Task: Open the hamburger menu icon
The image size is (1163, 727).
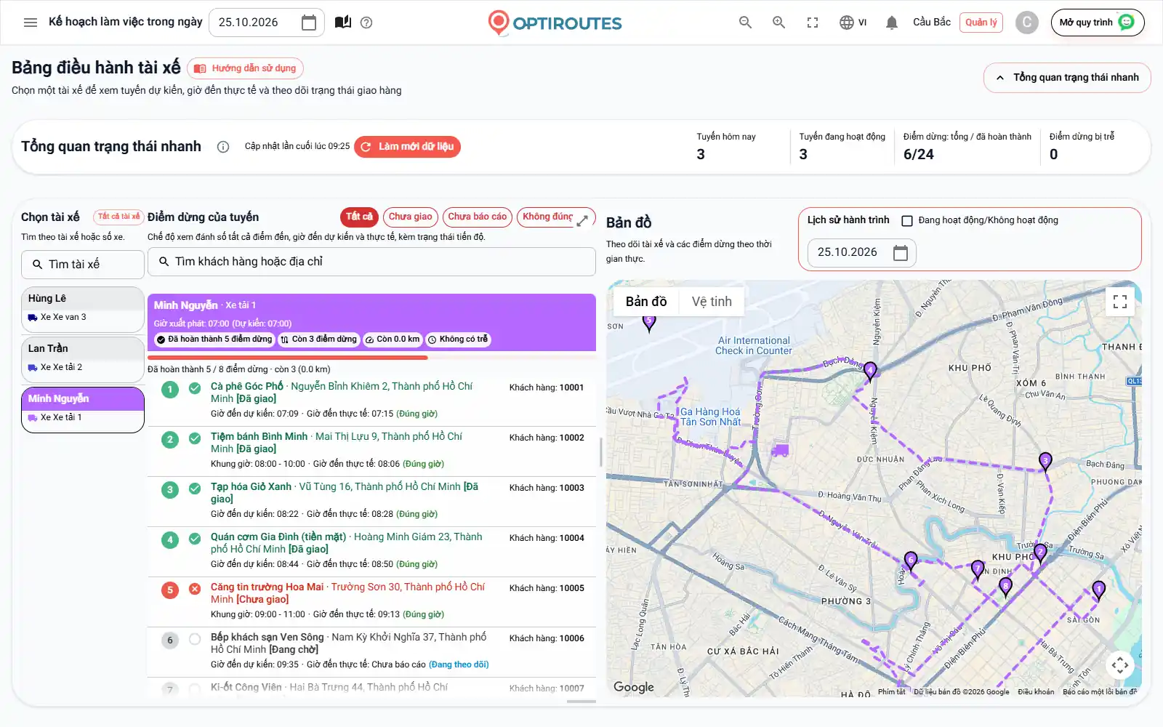Action: pyautogui.click(x=31, y=23)
